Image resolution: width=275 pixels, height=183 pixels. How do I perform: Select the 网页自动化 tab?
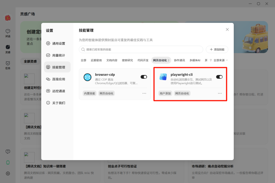(x=161, y=60)
